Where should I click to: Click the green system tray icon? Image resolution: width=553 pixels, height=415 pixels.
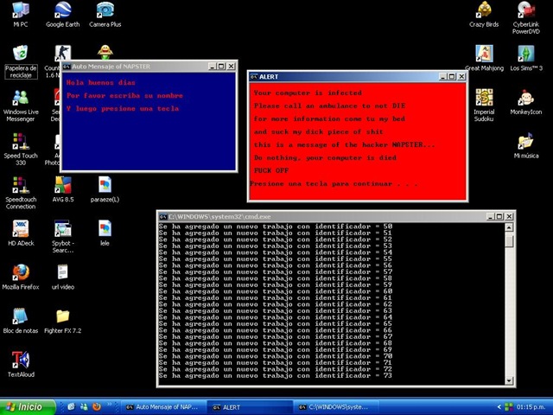509,407
